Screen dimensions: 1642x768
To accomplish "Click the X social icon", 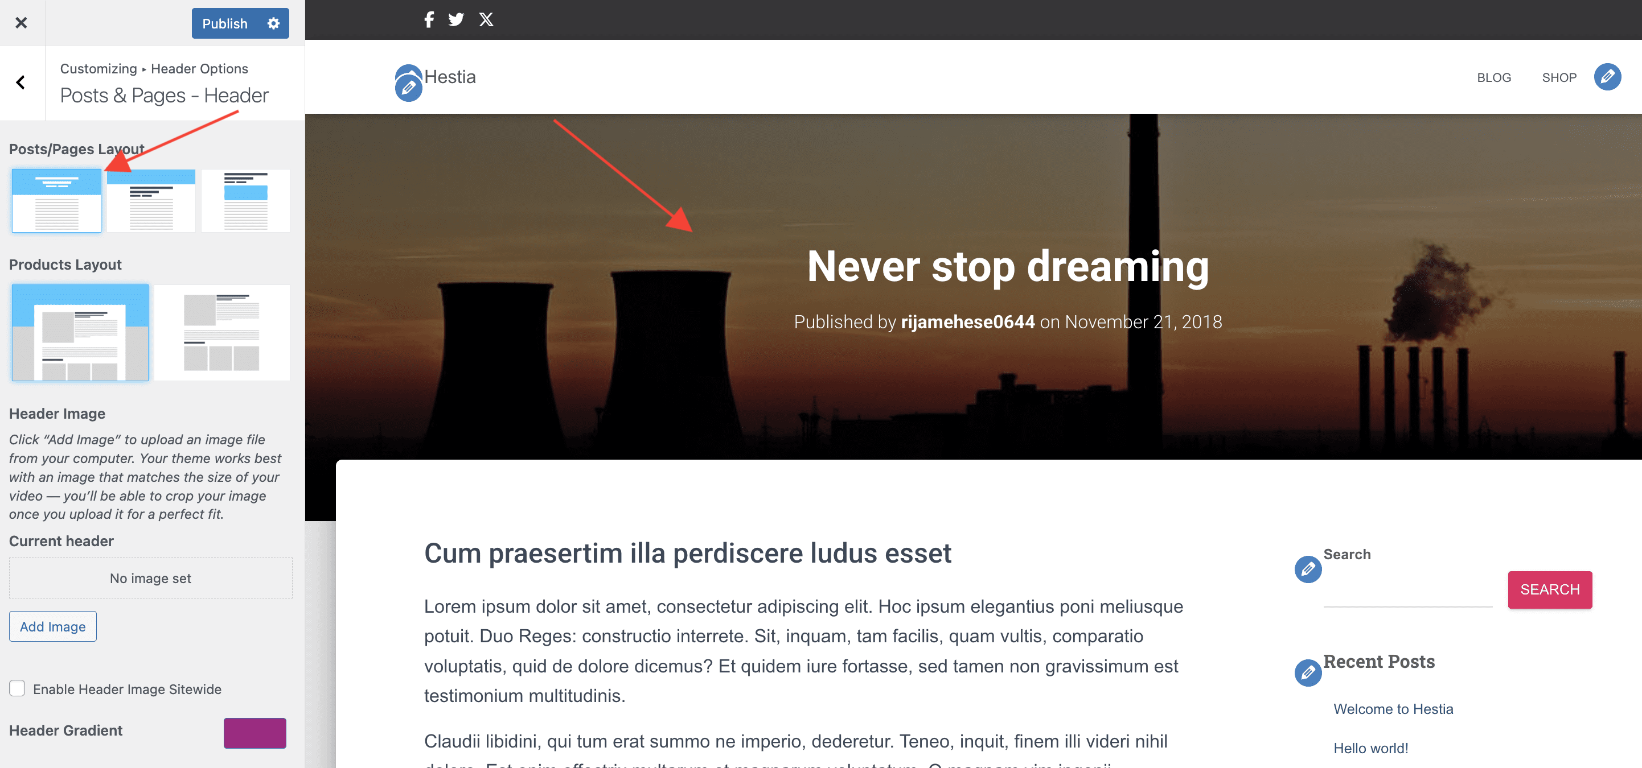I will coord(486,20).
